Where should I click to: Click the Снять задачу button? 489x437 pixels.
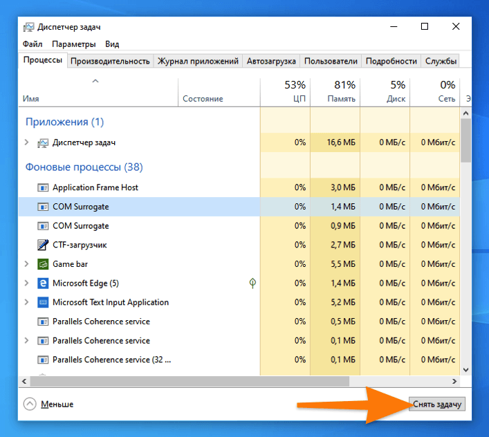pyautogui.click(x=437, y=405)
